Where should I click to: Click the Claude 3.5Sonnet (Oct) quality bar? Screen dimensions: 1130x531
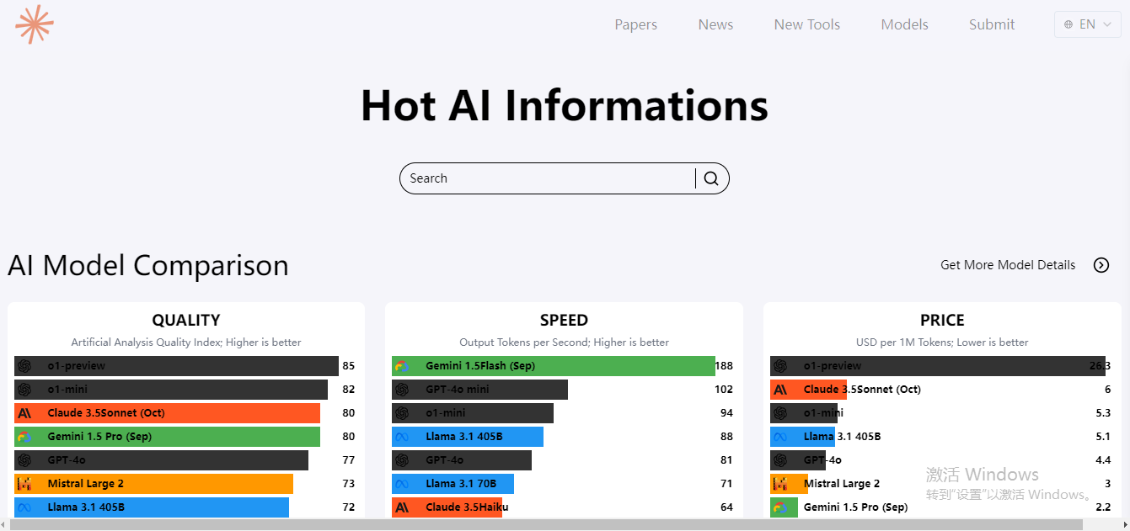click(167, 413)
